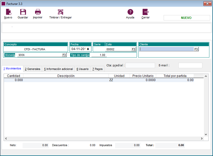Image resolution: width=213 pixels, height=156 pixels.
Task: Open the Fecha date picker arrow
Action: (x=88, y=49)
